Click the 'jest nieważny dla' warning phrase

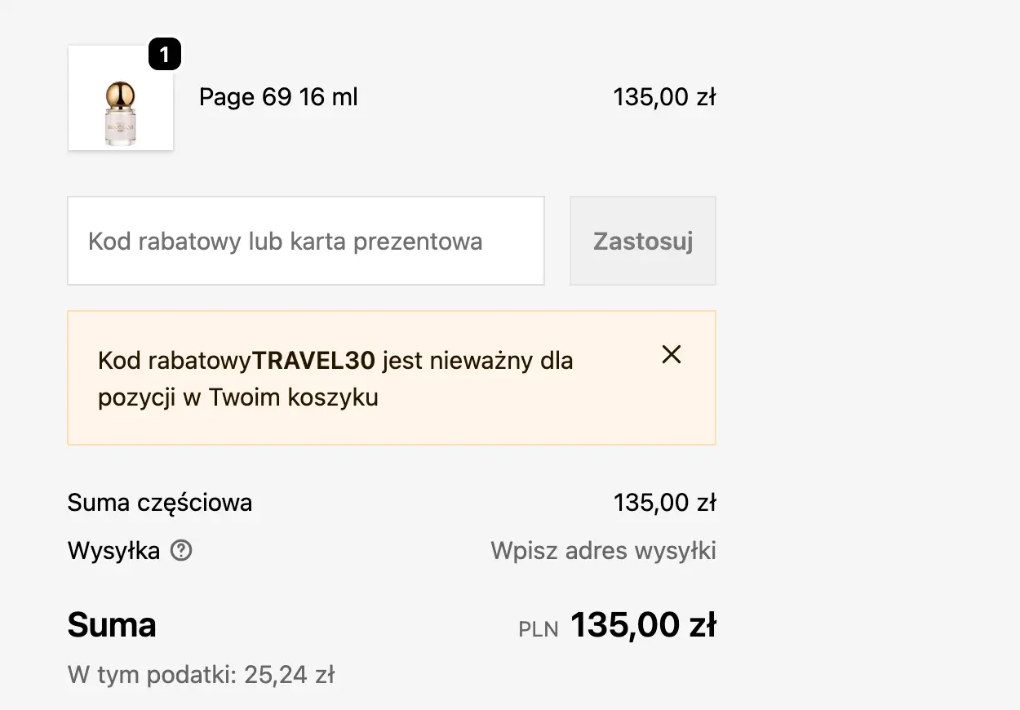[x=477, y=361]
